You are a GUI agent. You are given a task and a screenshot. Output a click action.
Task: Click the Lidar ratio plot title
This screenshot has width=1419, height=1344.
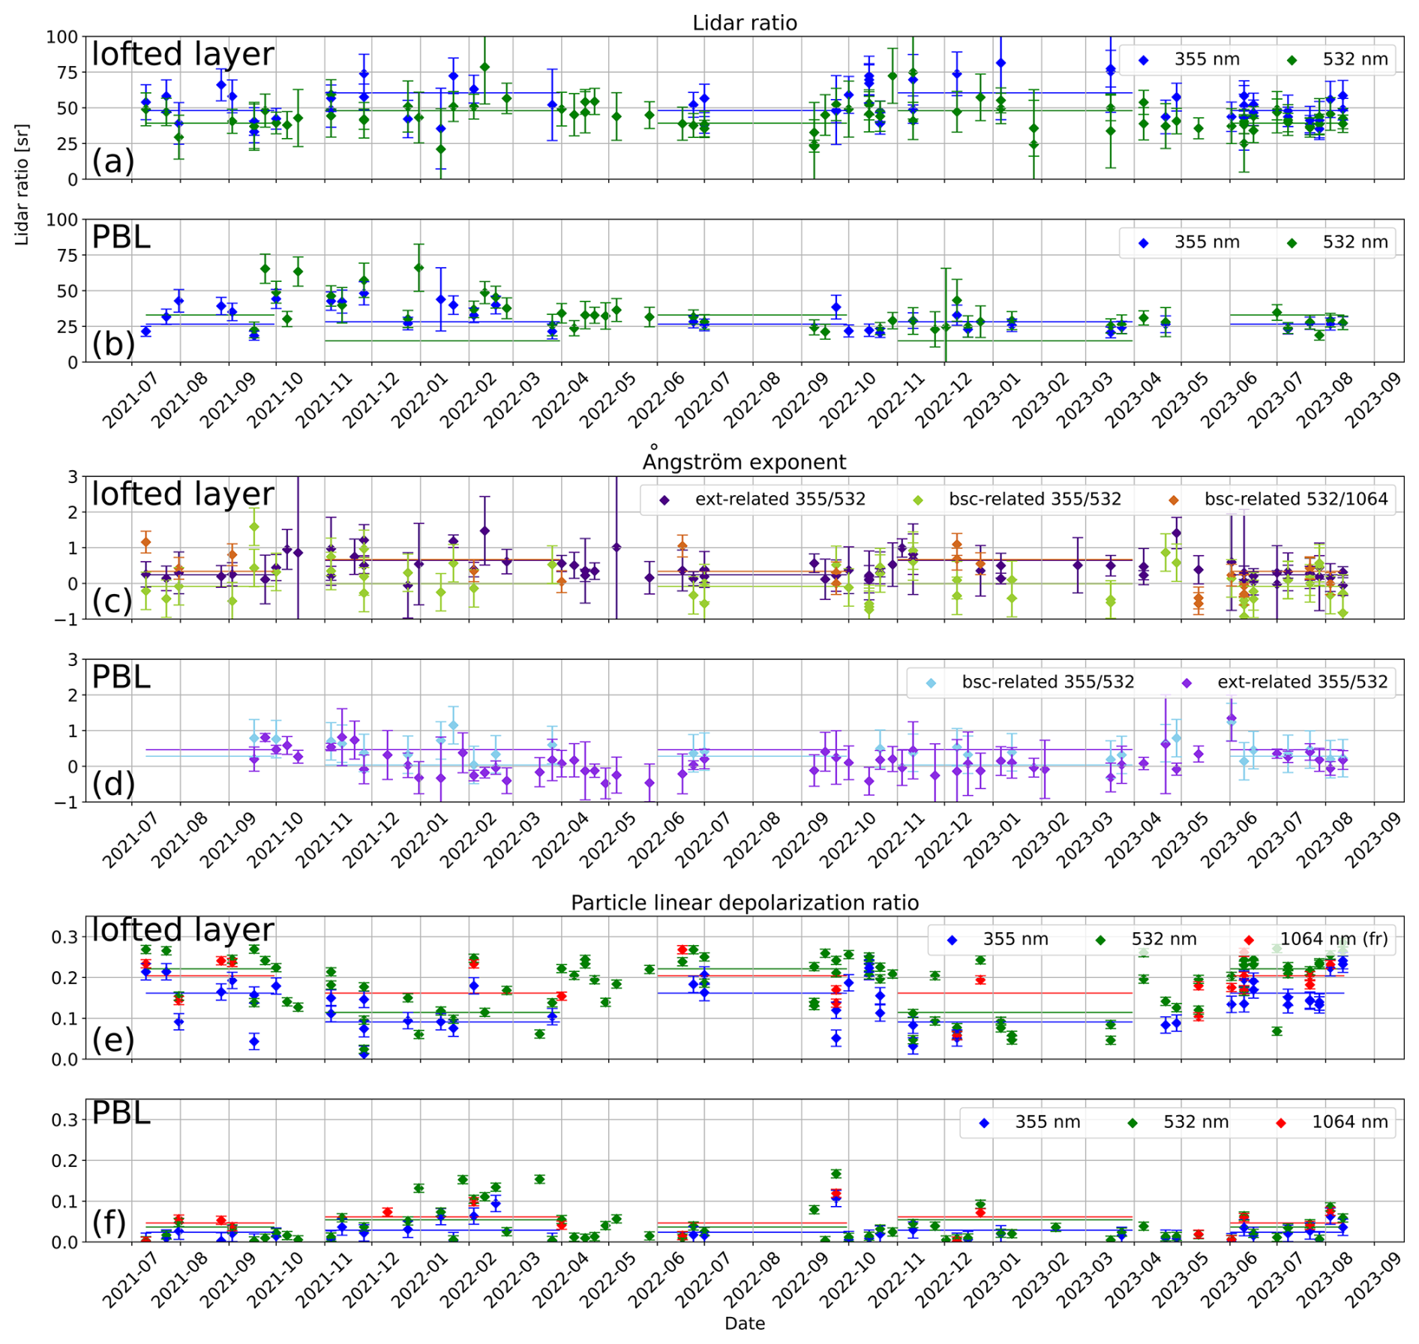744,23
